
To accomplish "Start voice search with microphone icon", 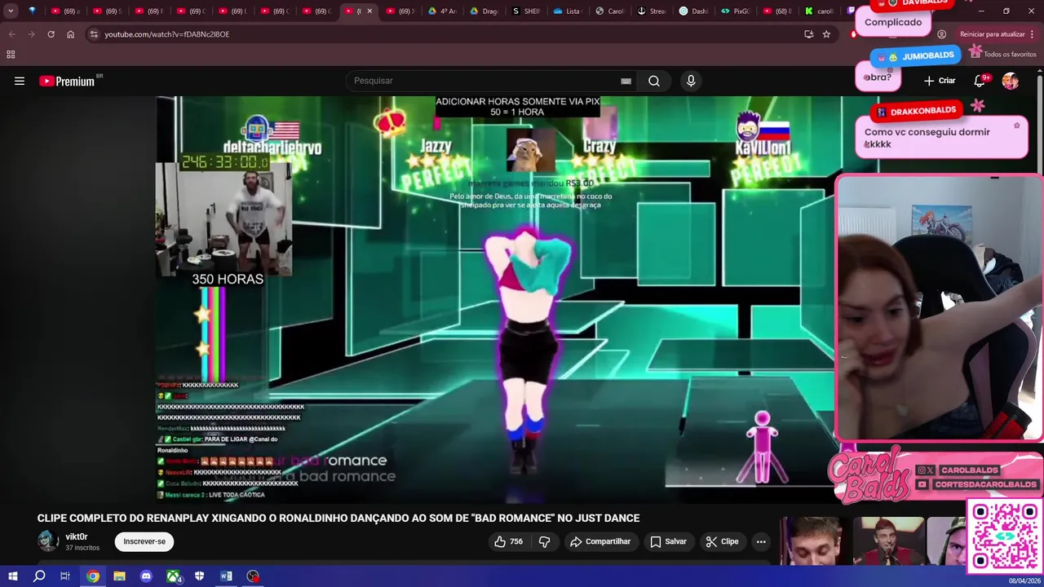I will pyautogui.click(x=691, y=81).
